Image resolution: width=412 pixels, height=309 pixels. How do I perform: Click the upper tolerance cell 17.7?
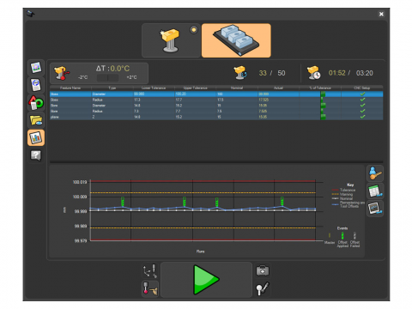click(179, 100)
